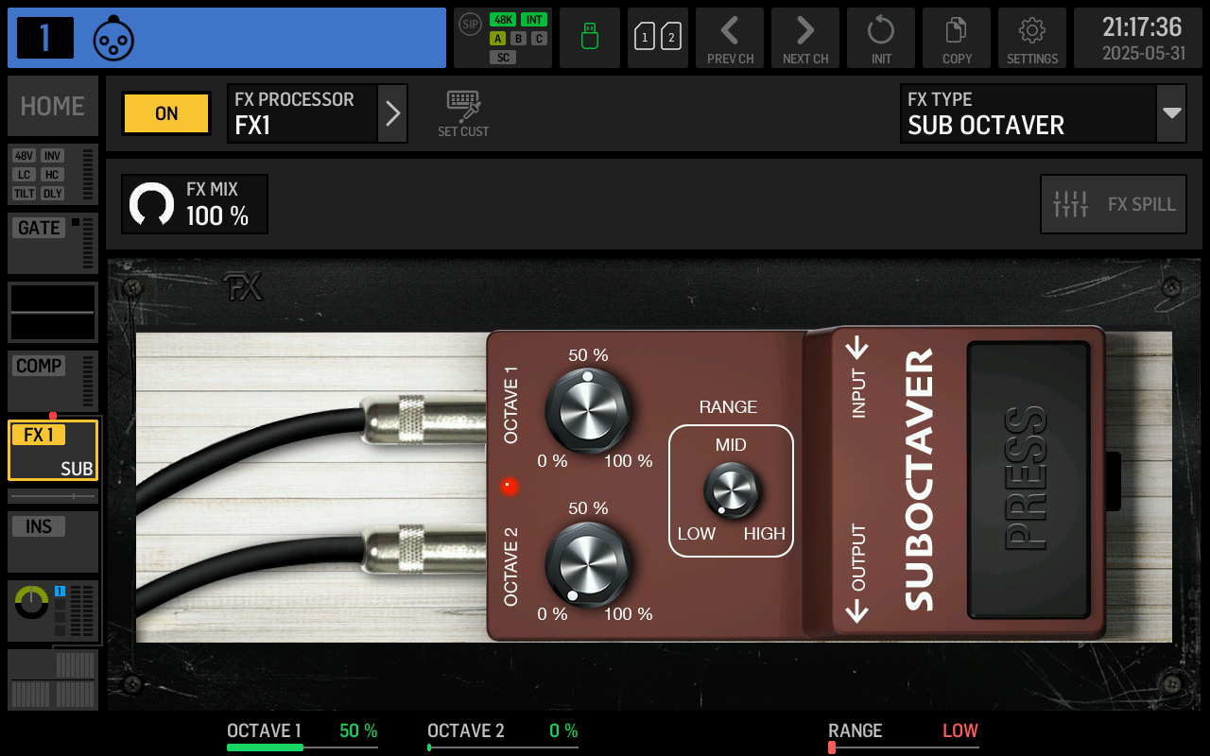Tap the COPY function button
This screenshot has height=756, width=1210.
tap(956, 38)
